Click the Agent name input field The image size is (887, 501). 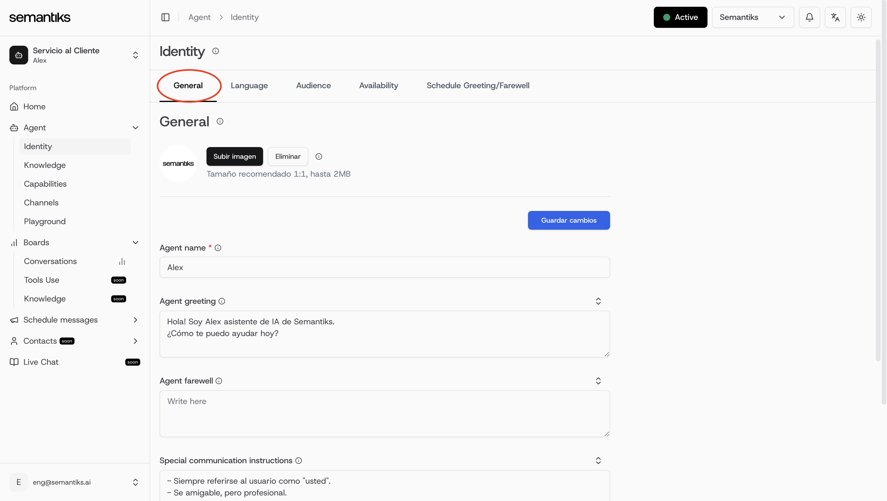point(385,267)
